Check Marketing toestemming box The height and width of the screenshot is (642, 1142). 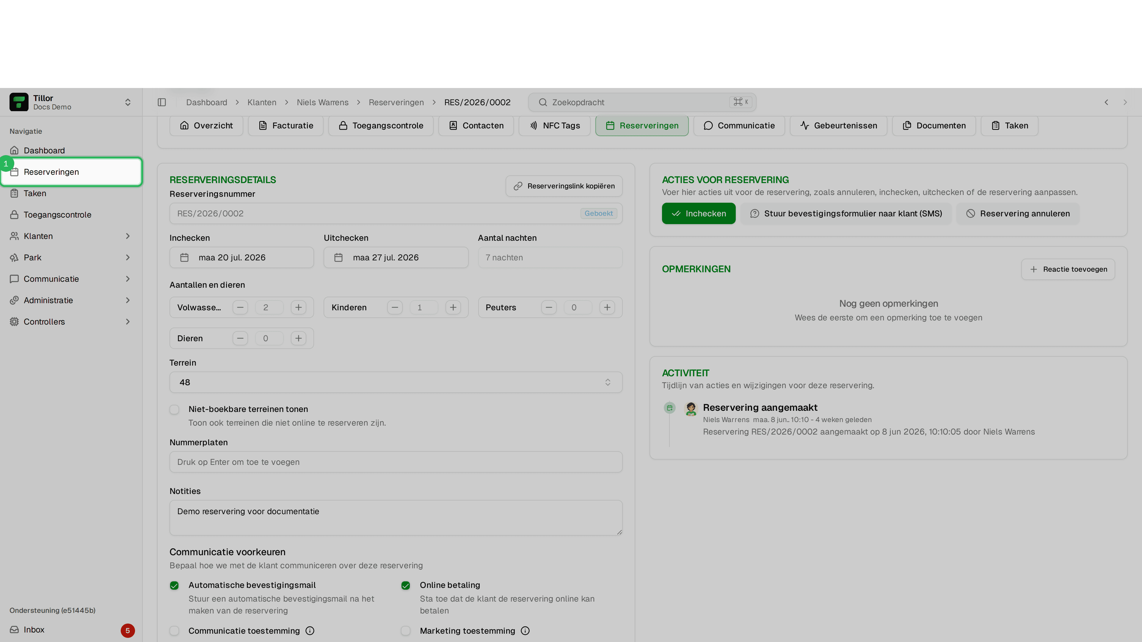pyautogui.click(x=406, y=631)
